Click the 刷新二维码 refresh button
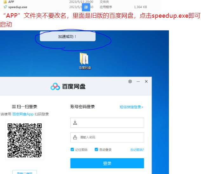 point(25,172)
